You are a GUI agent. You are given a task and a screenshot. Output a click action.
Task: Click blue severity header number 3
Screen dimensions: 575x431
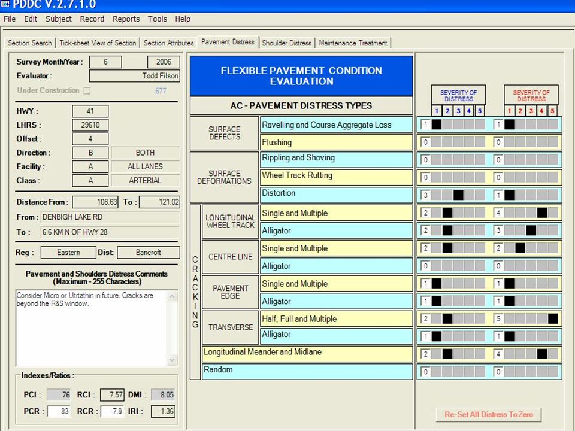458,111
